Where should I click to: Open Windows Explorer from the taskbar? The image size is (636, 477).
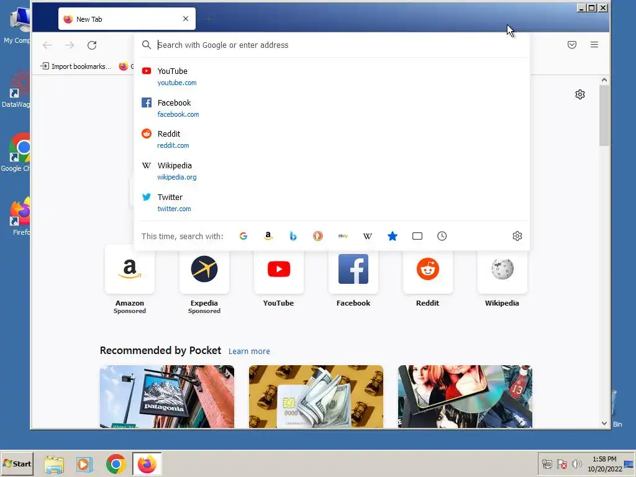tap(54, 464)
